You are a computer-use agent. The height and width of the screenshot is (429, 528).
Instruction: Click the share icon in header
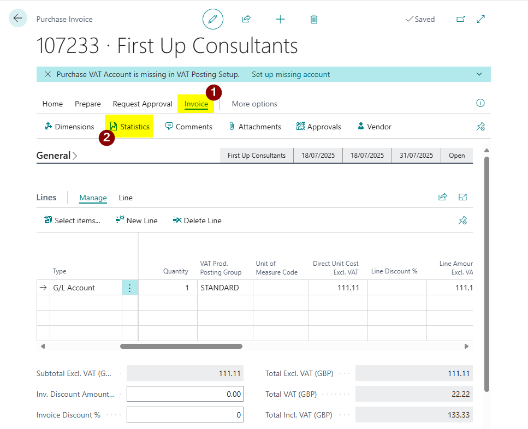click(x=246, y=19)
